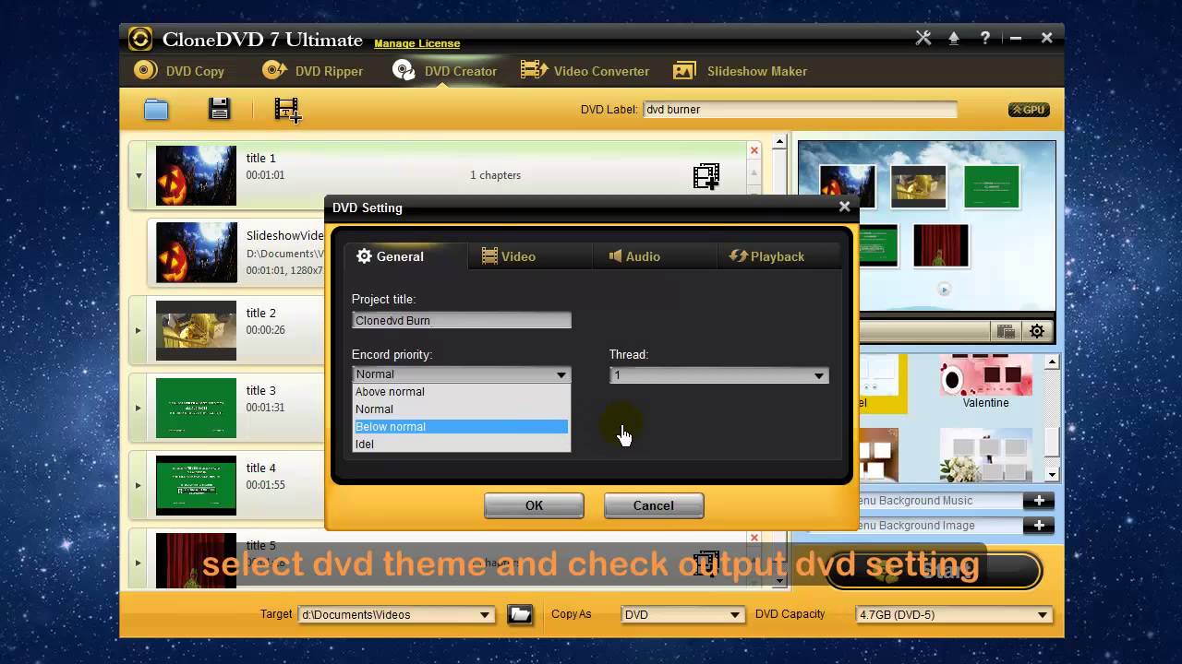
Task: Select the Valentine menu theme
Action: pos(985,383)
